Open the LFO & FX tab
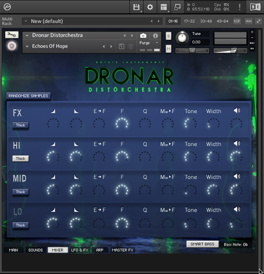Screen dimensions: 264x274 point(80,250)
